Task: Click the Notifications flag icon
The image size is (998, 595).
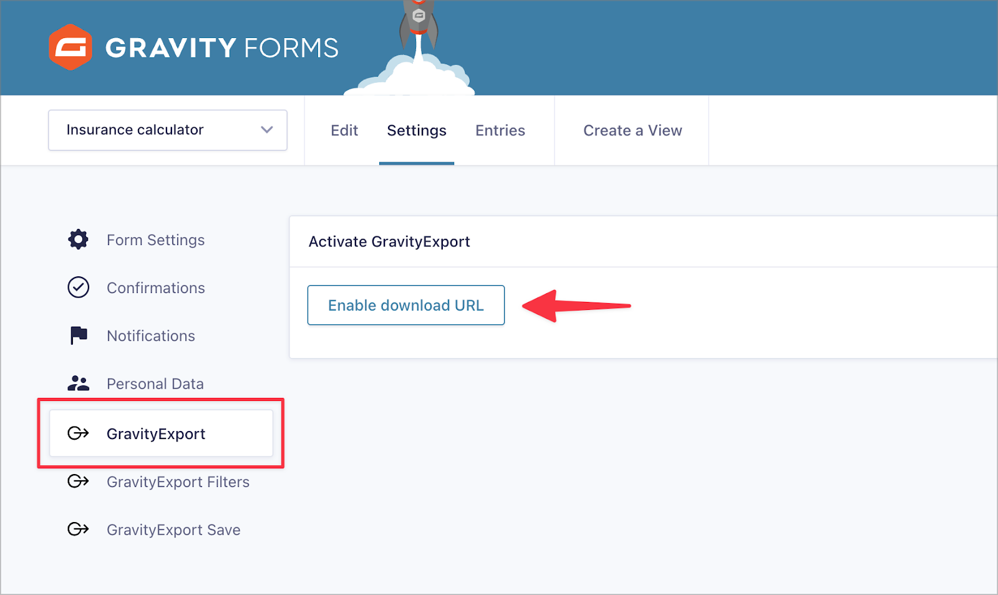Action: [x=79, y=336]
